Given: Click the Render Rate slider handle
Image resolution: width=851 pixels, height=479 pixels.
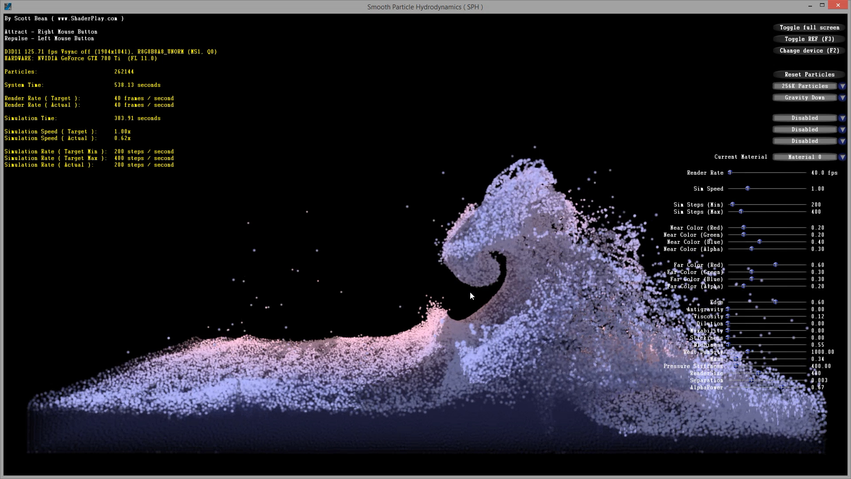Looking at the screenshot, I should click(x=729, y=173).
